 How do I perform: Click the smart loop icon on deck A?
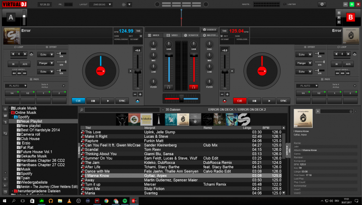31,54
